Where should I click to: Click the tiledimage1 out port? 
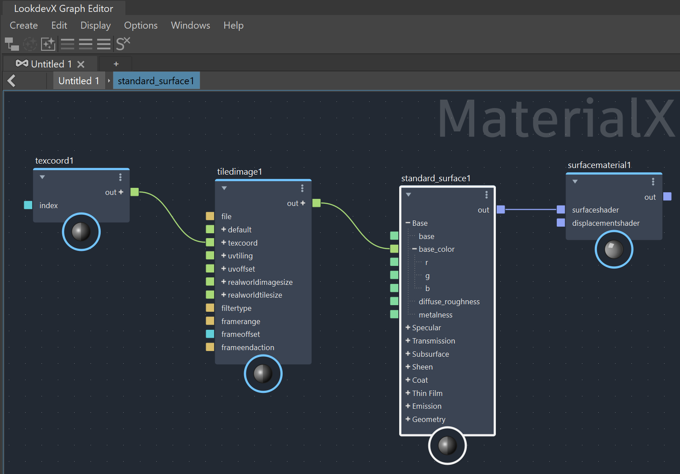tap(317, 203)
